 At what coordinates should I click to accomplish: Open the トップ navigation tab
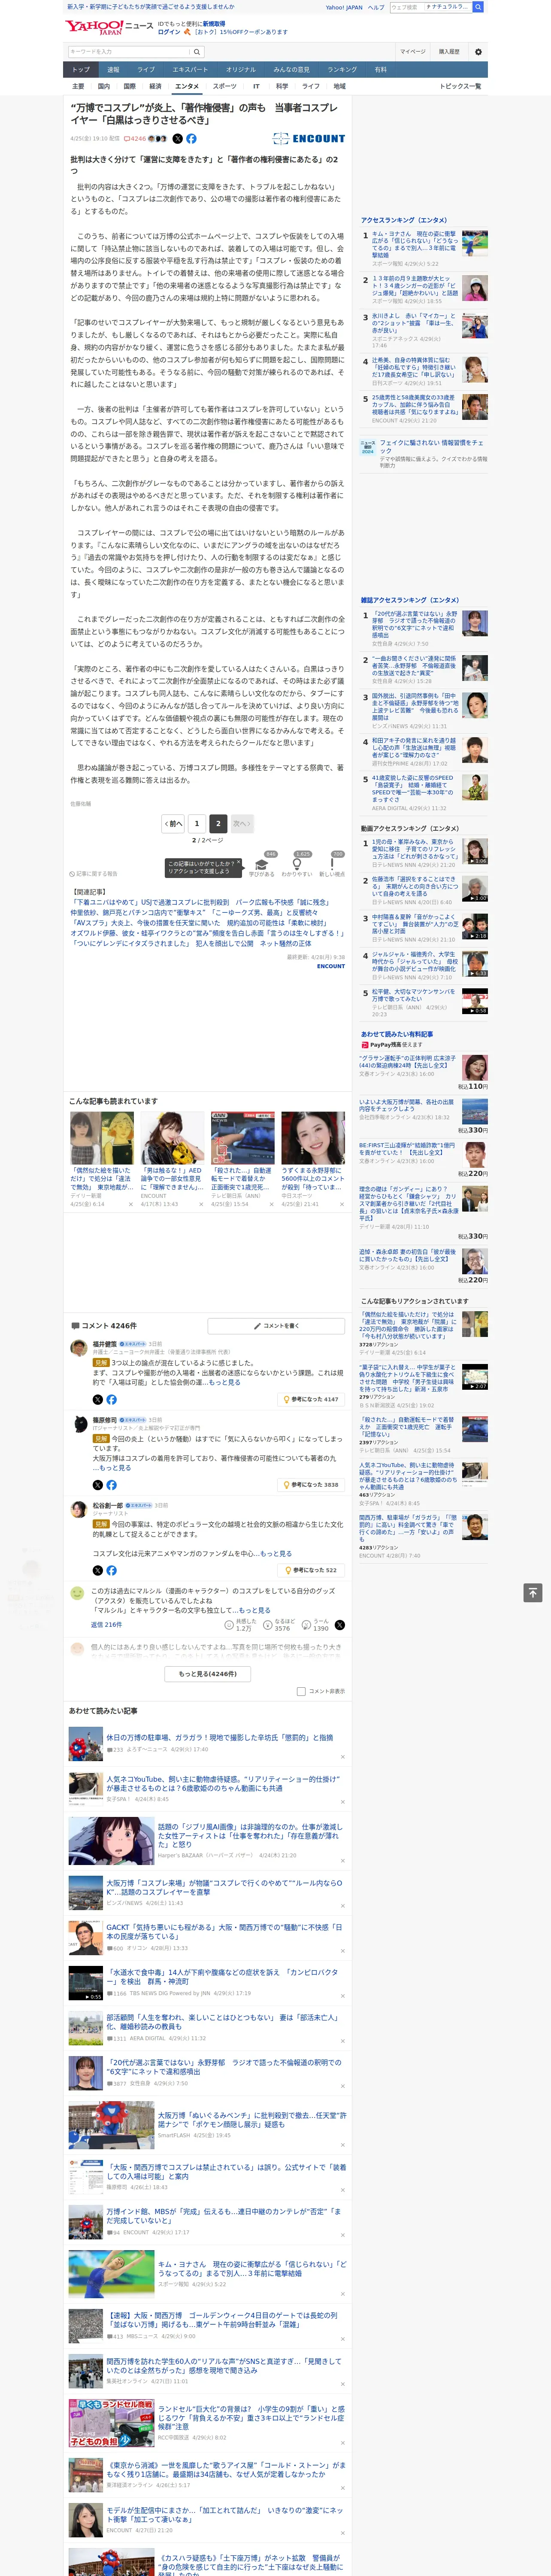81,70
